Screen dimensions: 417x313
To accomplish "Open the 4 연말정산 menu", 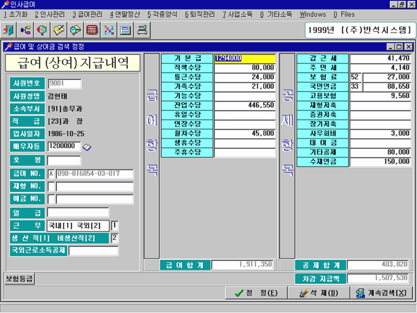I will pyautogui.click(x=126, y=14).
